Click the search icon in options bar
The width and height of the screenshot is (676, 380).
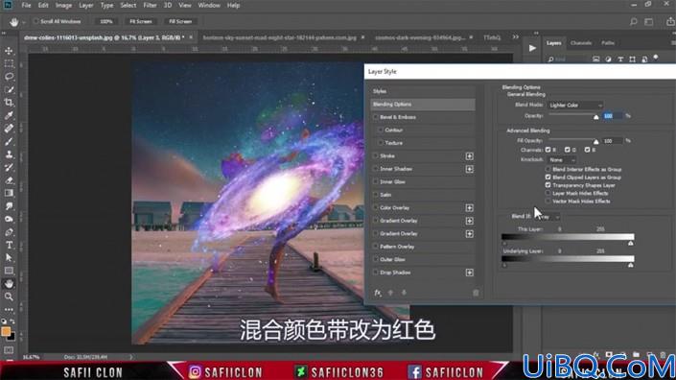(633, 21)
